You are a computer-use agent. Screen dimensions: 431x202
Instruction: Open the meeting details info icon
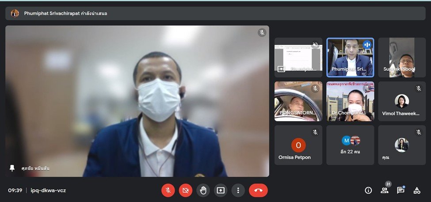(368, 190)
